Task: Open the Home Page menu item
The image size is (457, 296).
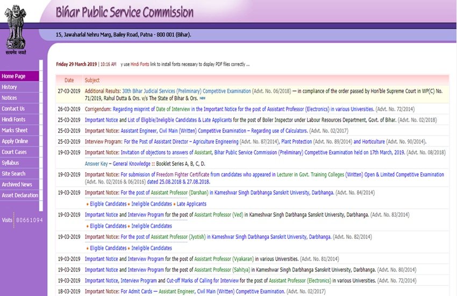Action: tap(13, 76)
